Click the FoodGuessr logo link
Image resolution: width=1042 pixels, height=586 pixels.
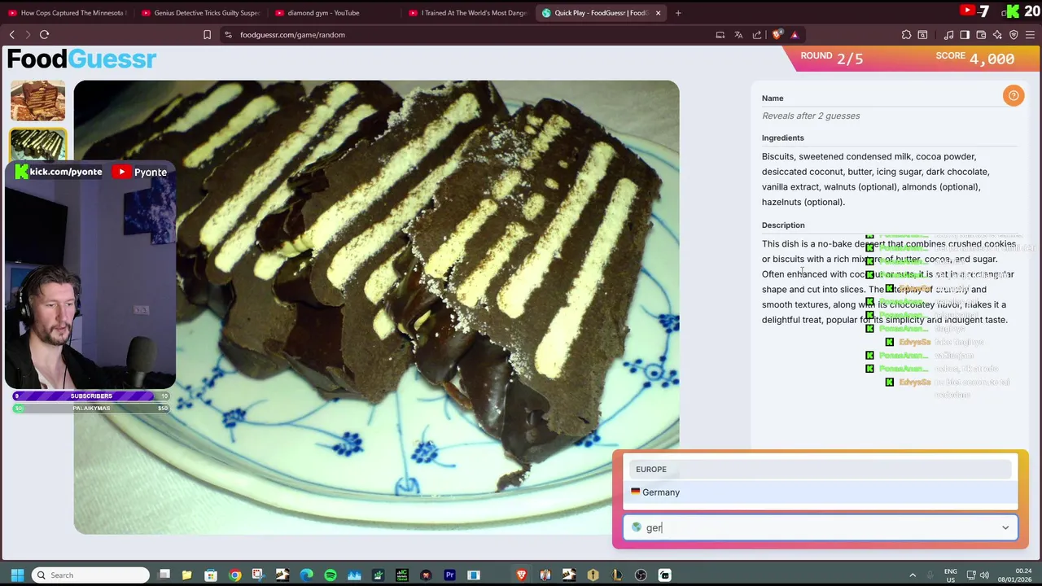pyautogui.click(x=81, y=59)
